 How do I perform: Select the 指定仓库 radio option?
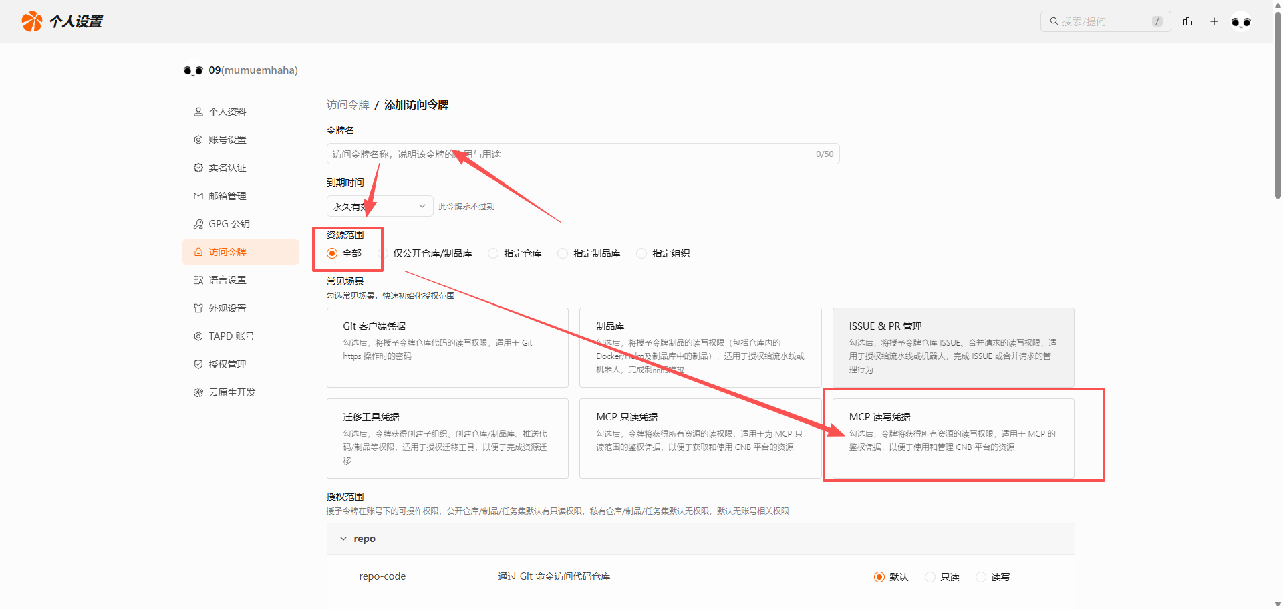click(x=494, y=253)
